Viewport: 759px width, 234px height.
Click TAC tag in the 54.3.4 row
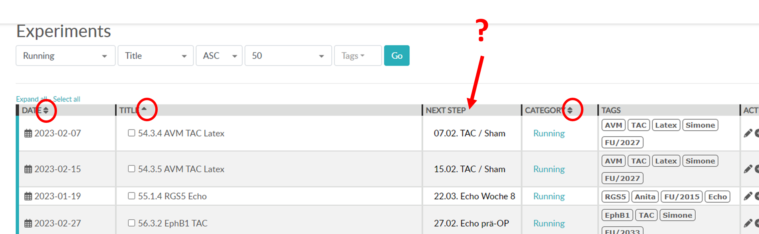(639, 125)
